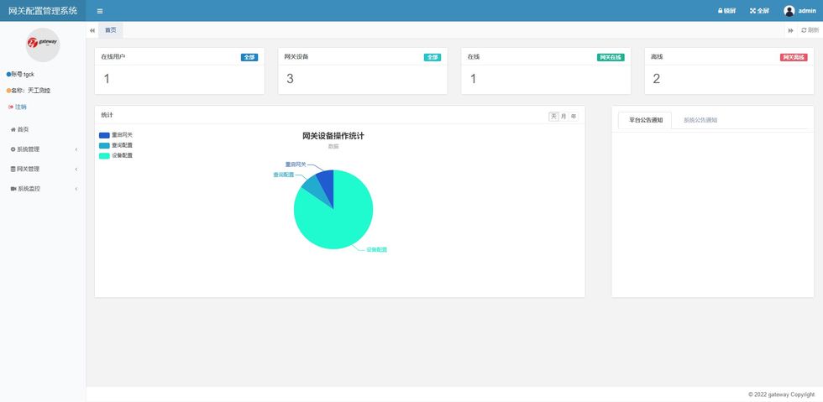The width and height of the screenshot is (823, 402).
Task: Toggle the hamburger sidebar menu icon
Action: click(100, 11)
